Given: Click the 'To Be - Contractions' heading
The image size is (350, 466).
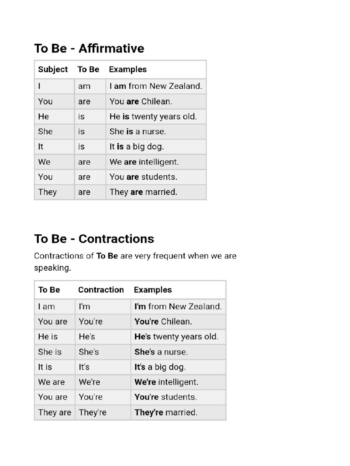Looking at the screenshot, I should (94, 239).
